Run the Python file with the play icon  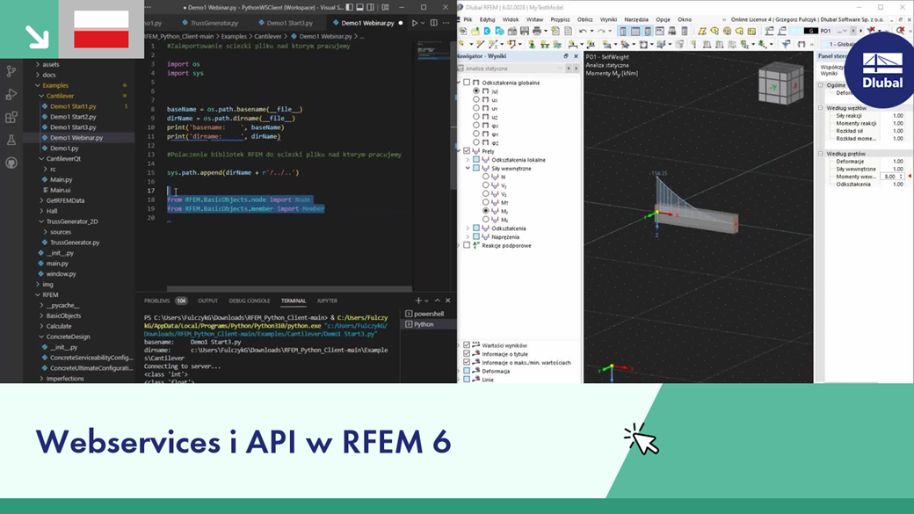pos(415,23)
